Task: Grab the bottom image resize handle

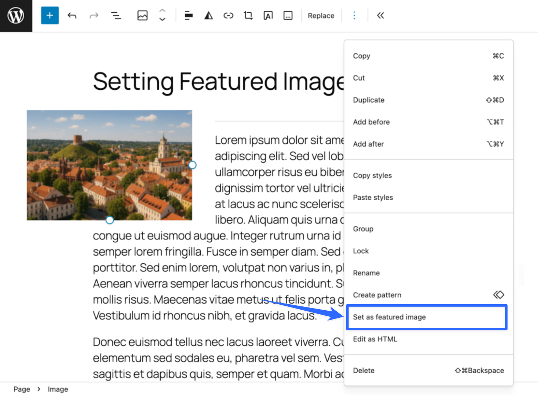Action: (110, 220)
